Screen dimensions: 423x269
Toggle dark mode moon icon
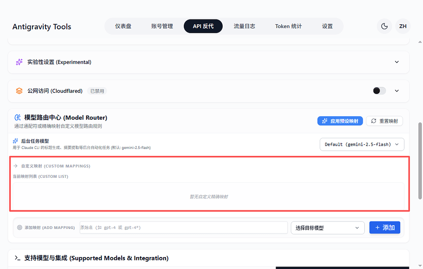click(384, 26)
